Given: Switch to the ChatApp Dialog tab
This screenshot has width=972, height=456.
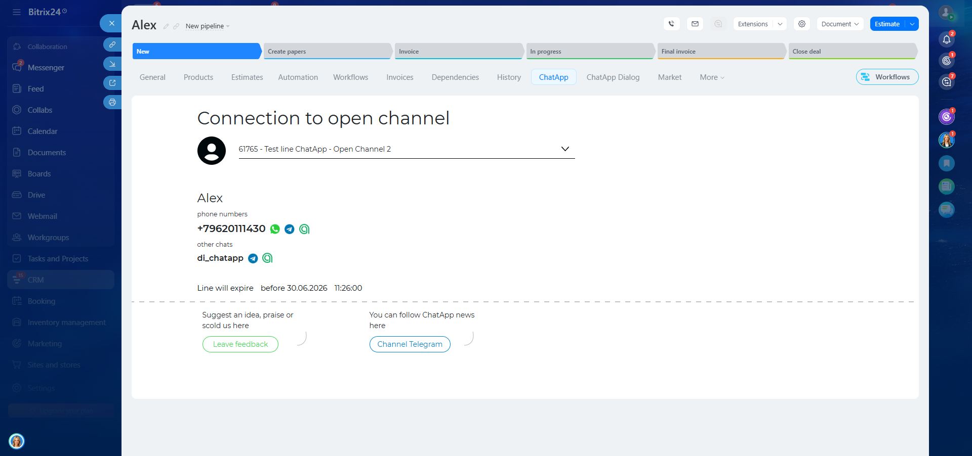Looking at the screenshot, I should click(x=613, y=77).
